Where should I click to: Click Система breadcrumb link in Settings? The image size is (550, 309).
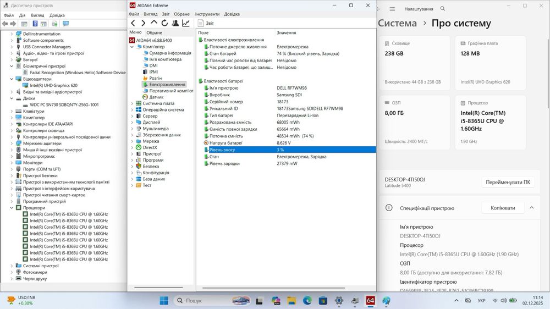398,23
